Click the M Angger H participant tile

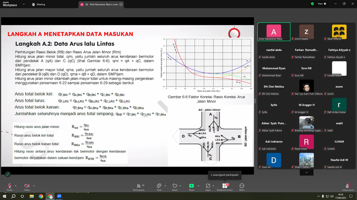[306, 106]
